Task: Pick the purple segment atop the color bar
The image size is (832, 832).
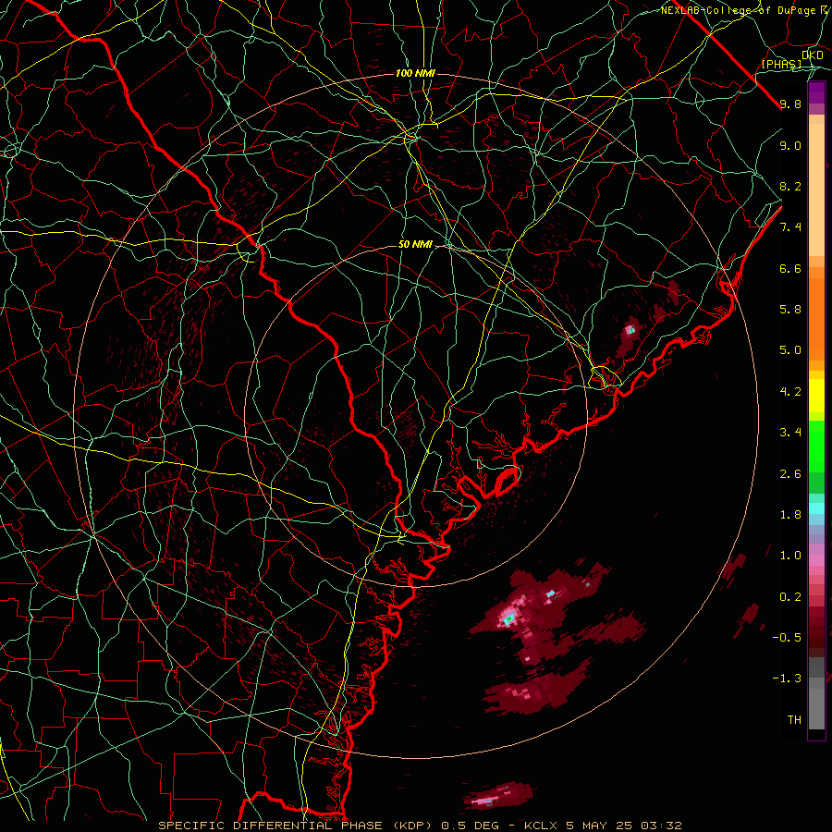Action: (x=816, y=93)
